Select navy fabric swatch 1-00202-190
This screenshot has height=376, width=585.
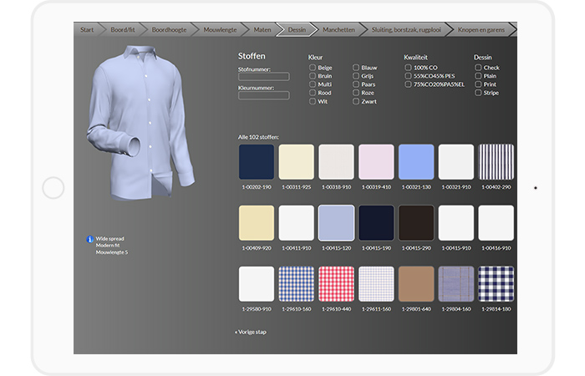tap(256, 162)
